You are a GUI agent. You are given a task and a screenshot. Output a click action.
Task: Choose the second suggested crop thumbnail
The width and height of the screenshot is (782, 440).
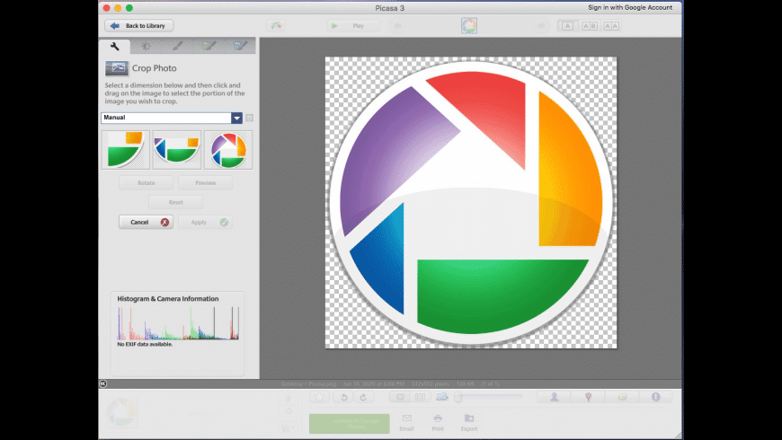[x=177, y=150]
